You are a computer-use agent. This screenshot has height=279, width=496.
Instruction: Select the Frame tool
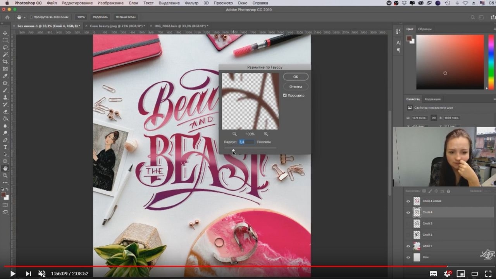click(x=5, y=69)
